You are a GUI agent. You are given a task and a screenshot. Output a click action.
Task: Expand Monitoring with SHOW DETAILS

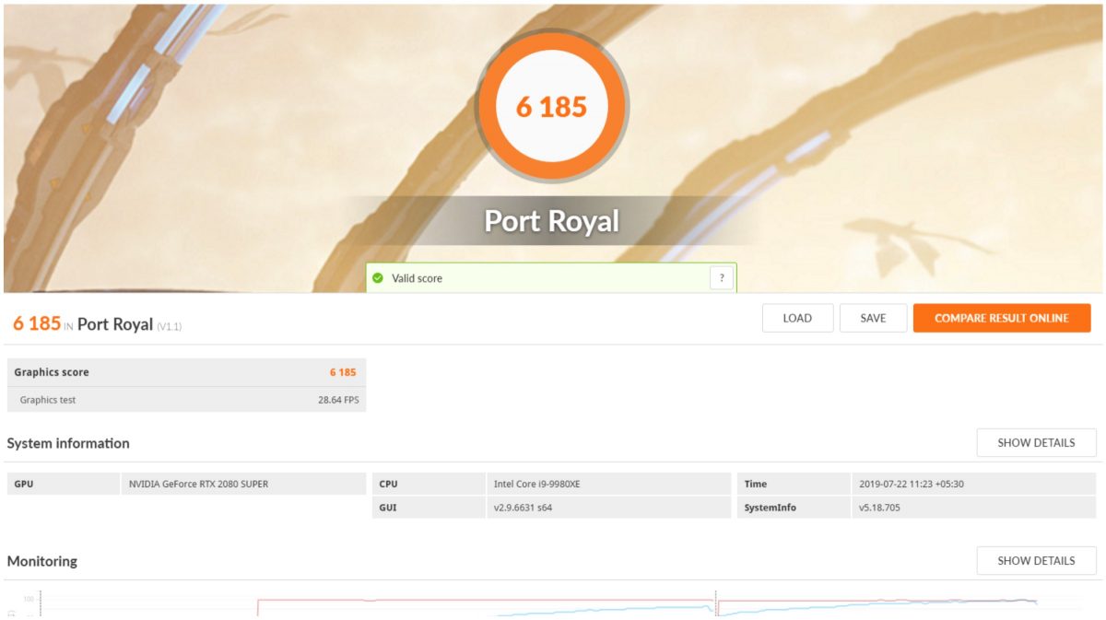[x=1036, y=560]
